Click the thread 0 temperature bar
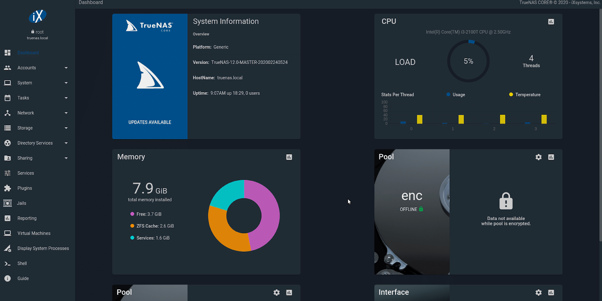 pos(420,119)
